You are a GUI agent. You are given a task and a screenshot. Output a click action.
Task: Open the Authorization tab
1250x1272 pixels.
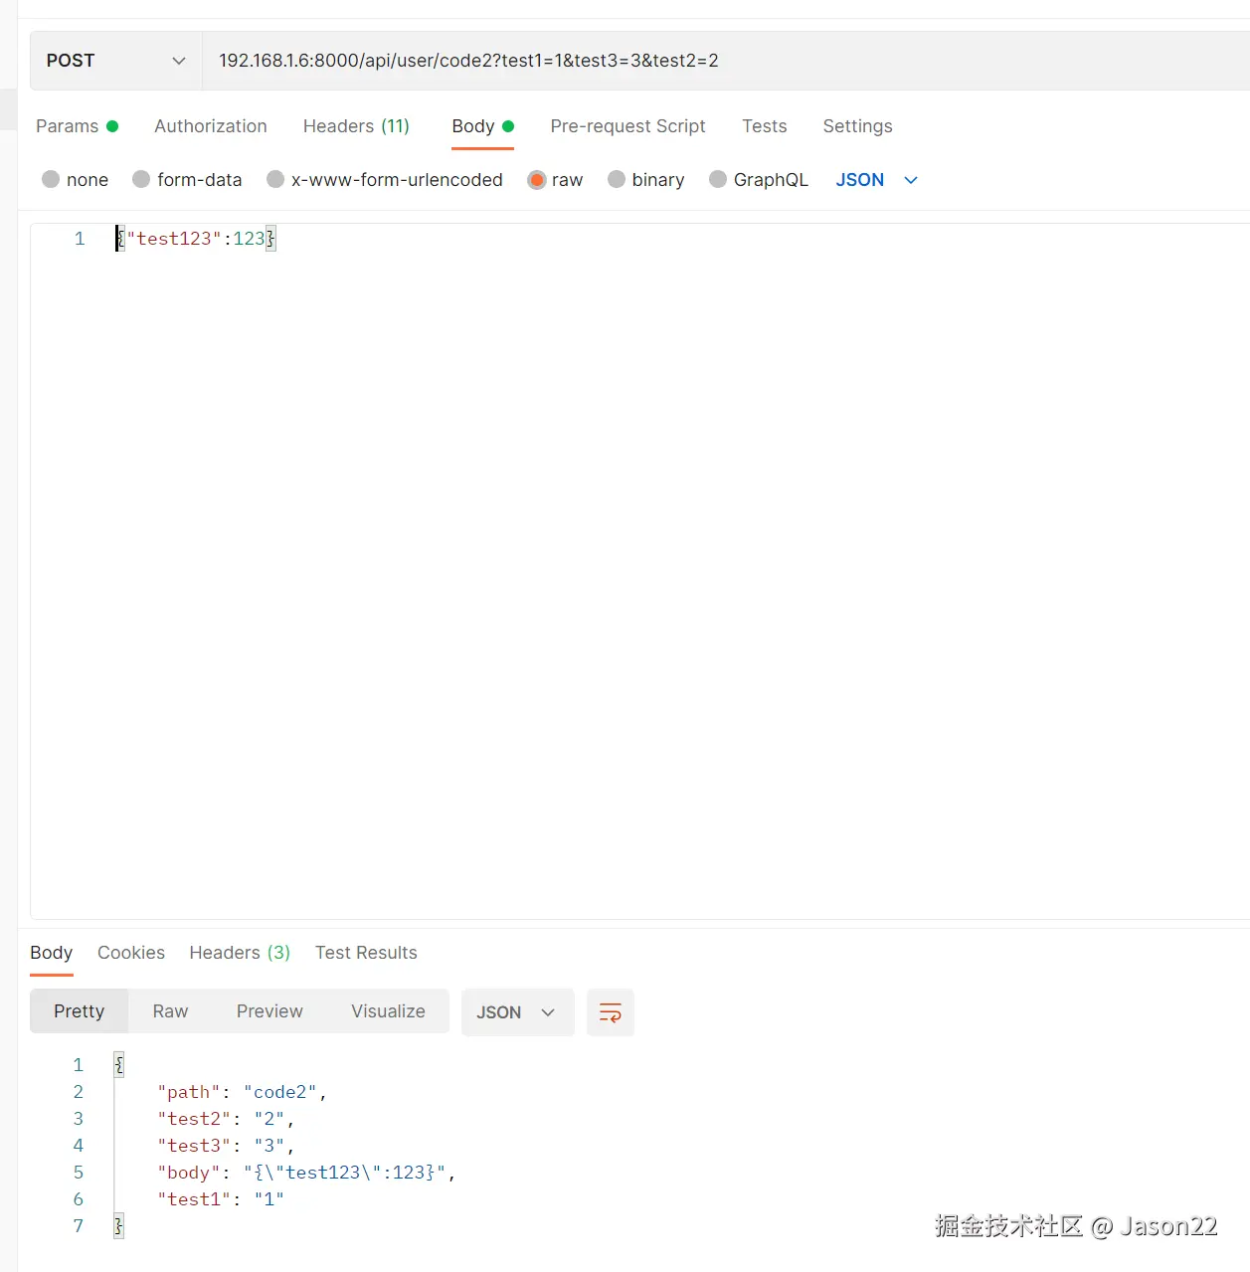click(x=211, y=126)
